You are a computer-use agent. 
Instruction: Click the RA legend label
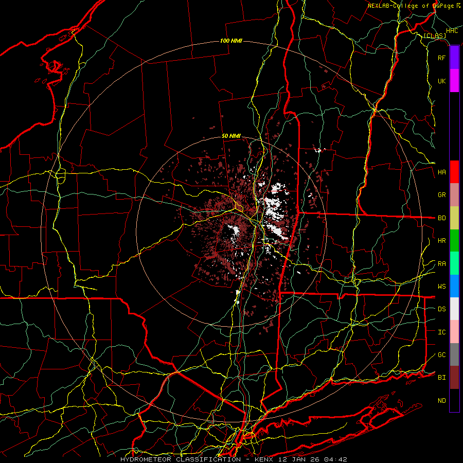pos(442,264)
